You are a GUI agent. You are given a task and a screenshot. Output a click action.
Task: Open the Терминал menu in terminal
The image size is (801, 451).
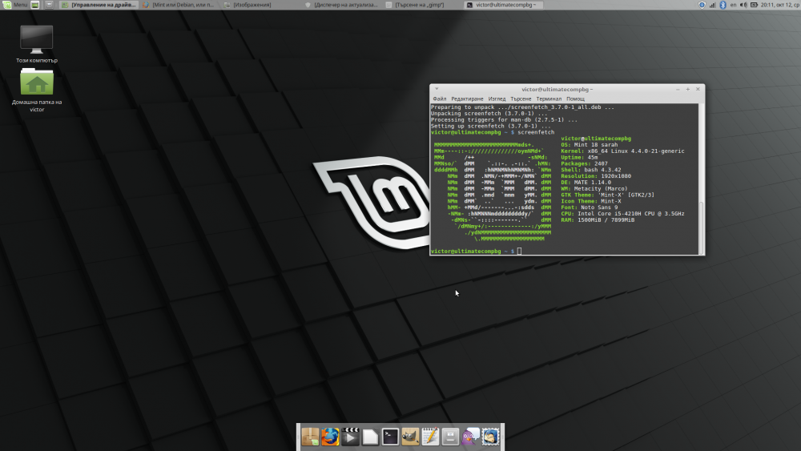click(549, 99)
